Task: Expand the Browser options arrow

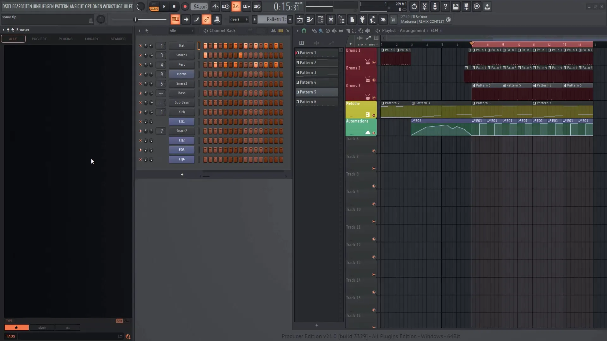Action: click(3, 30)
